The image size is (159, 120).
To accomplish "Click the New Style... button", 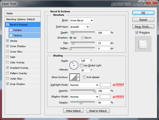I will tap(143, 27).
